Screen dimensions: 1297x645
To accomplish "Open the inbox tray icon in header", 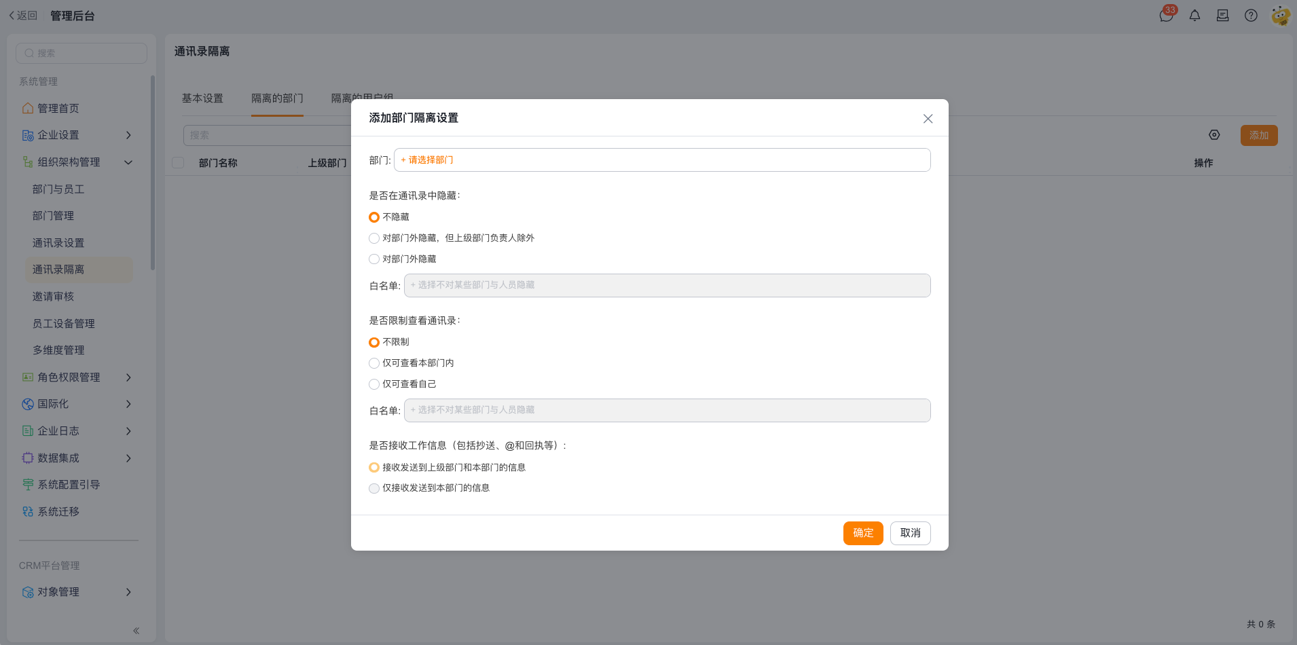I will point(1223,15).
